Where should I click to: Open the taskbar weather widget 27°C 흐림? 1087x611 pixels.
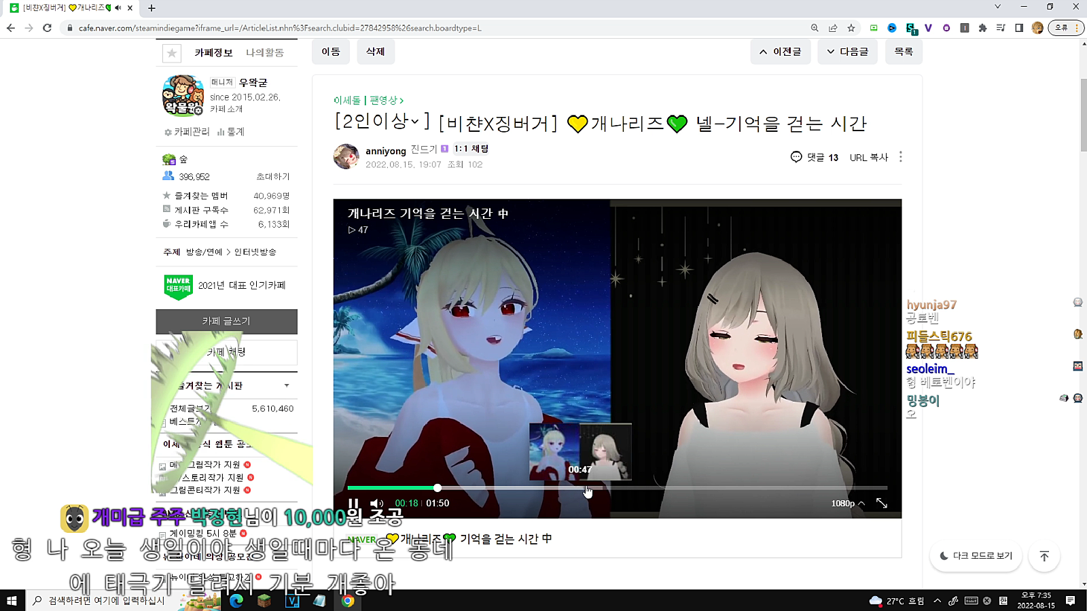(x=897, y=601)
